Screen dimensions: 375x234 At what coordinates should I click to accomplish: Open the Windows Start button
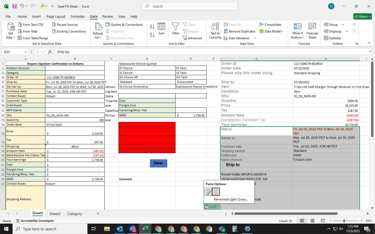click(x=6, y=229)
